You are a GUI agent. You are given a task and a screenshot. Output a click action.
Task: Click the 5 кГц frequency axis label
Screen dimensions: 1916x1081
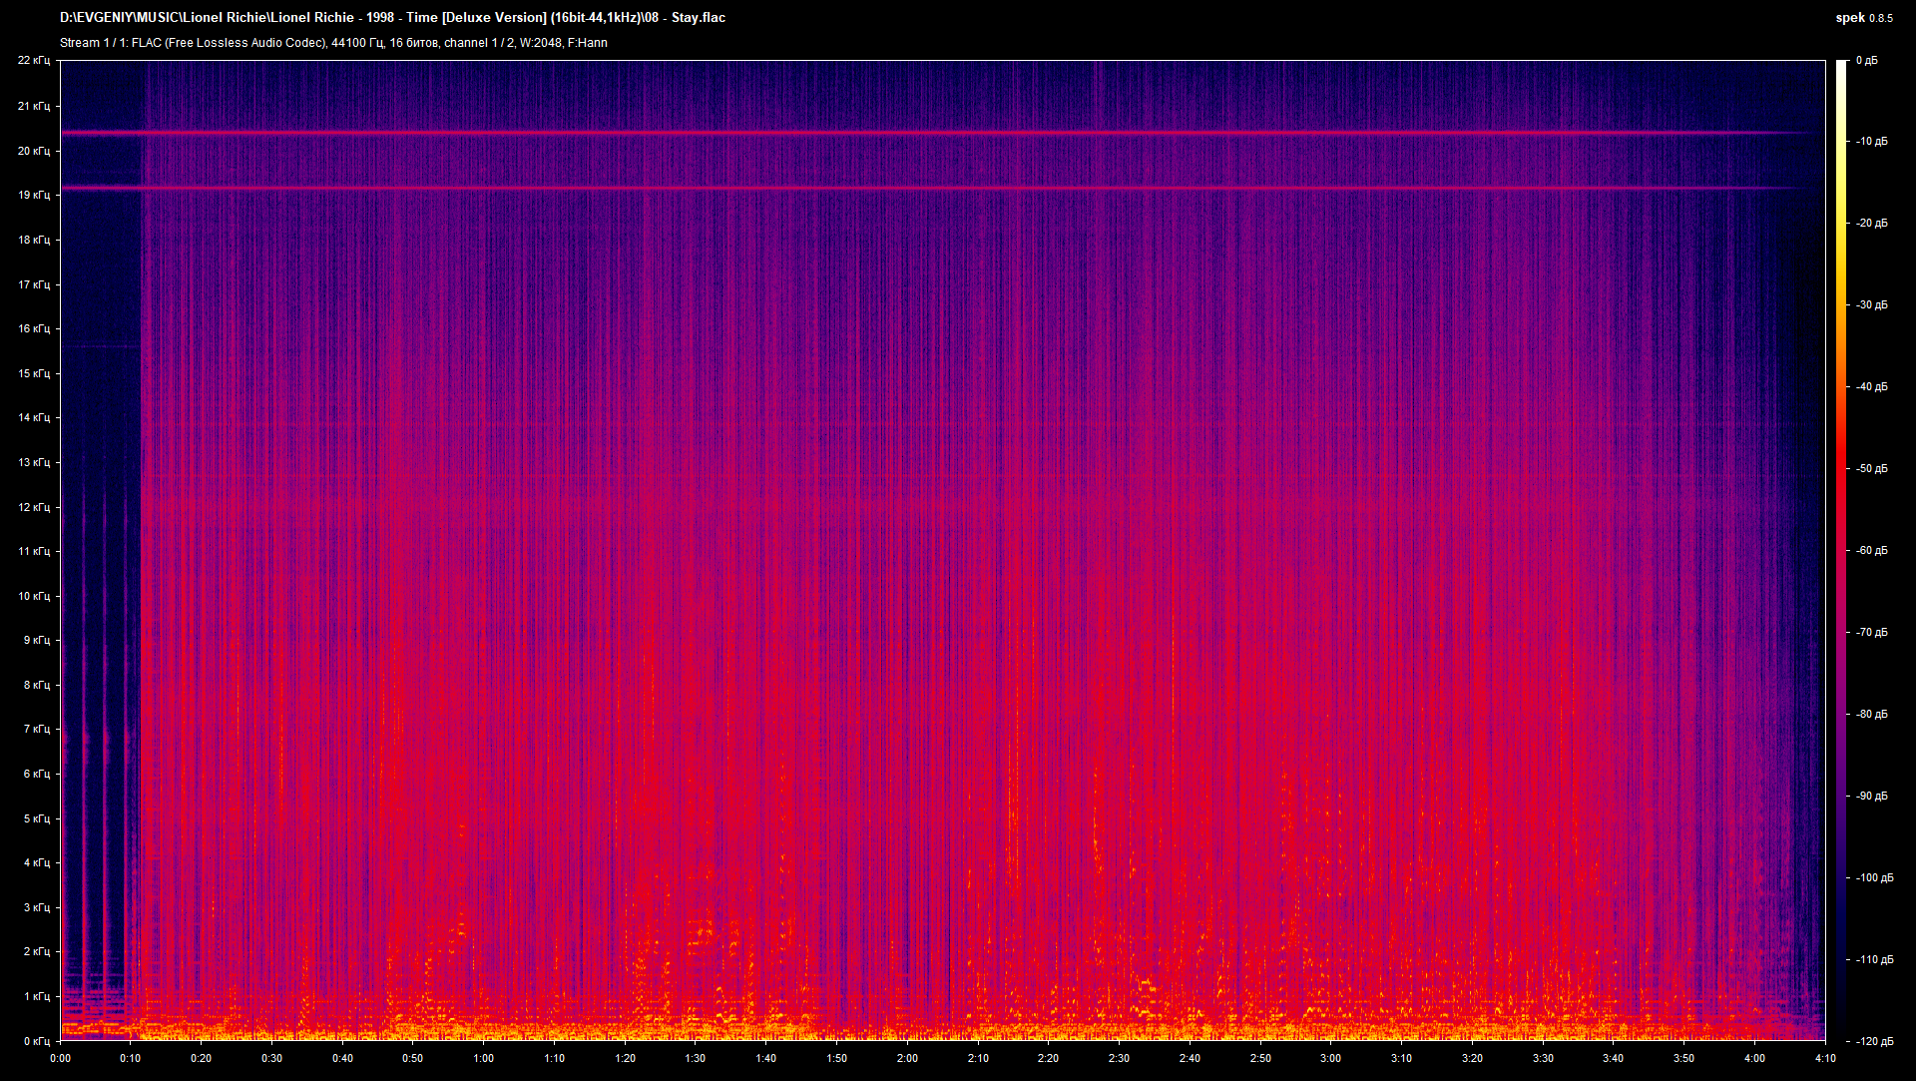coord(36,818)
